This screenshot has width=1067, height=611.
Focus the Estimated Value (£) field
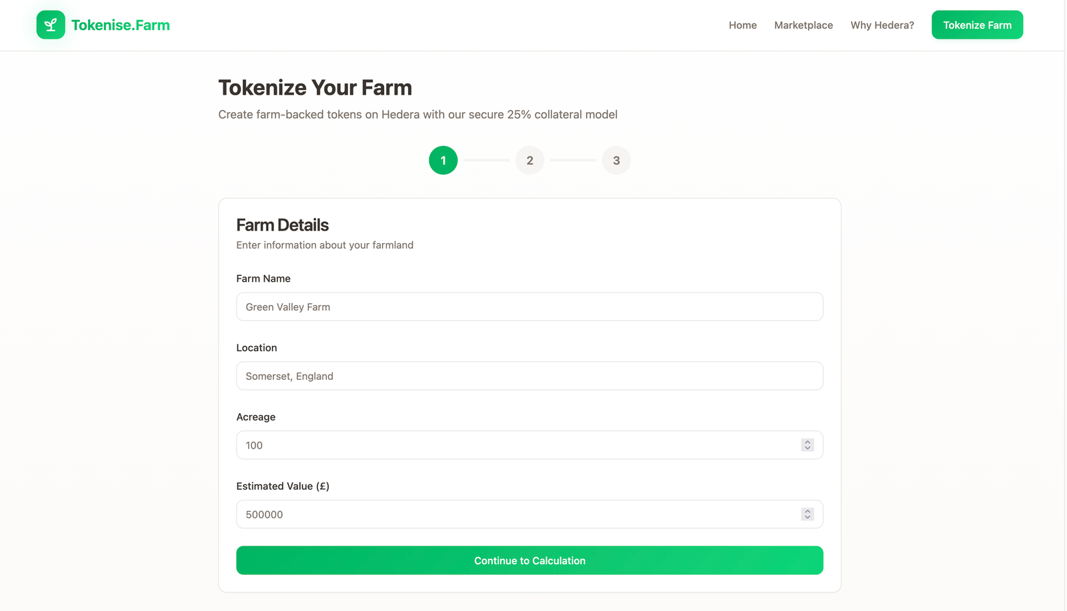520,514
